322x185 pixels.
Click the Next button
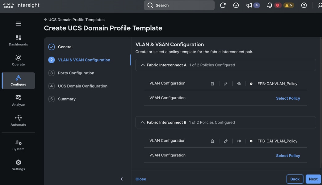tap(313, 179)
